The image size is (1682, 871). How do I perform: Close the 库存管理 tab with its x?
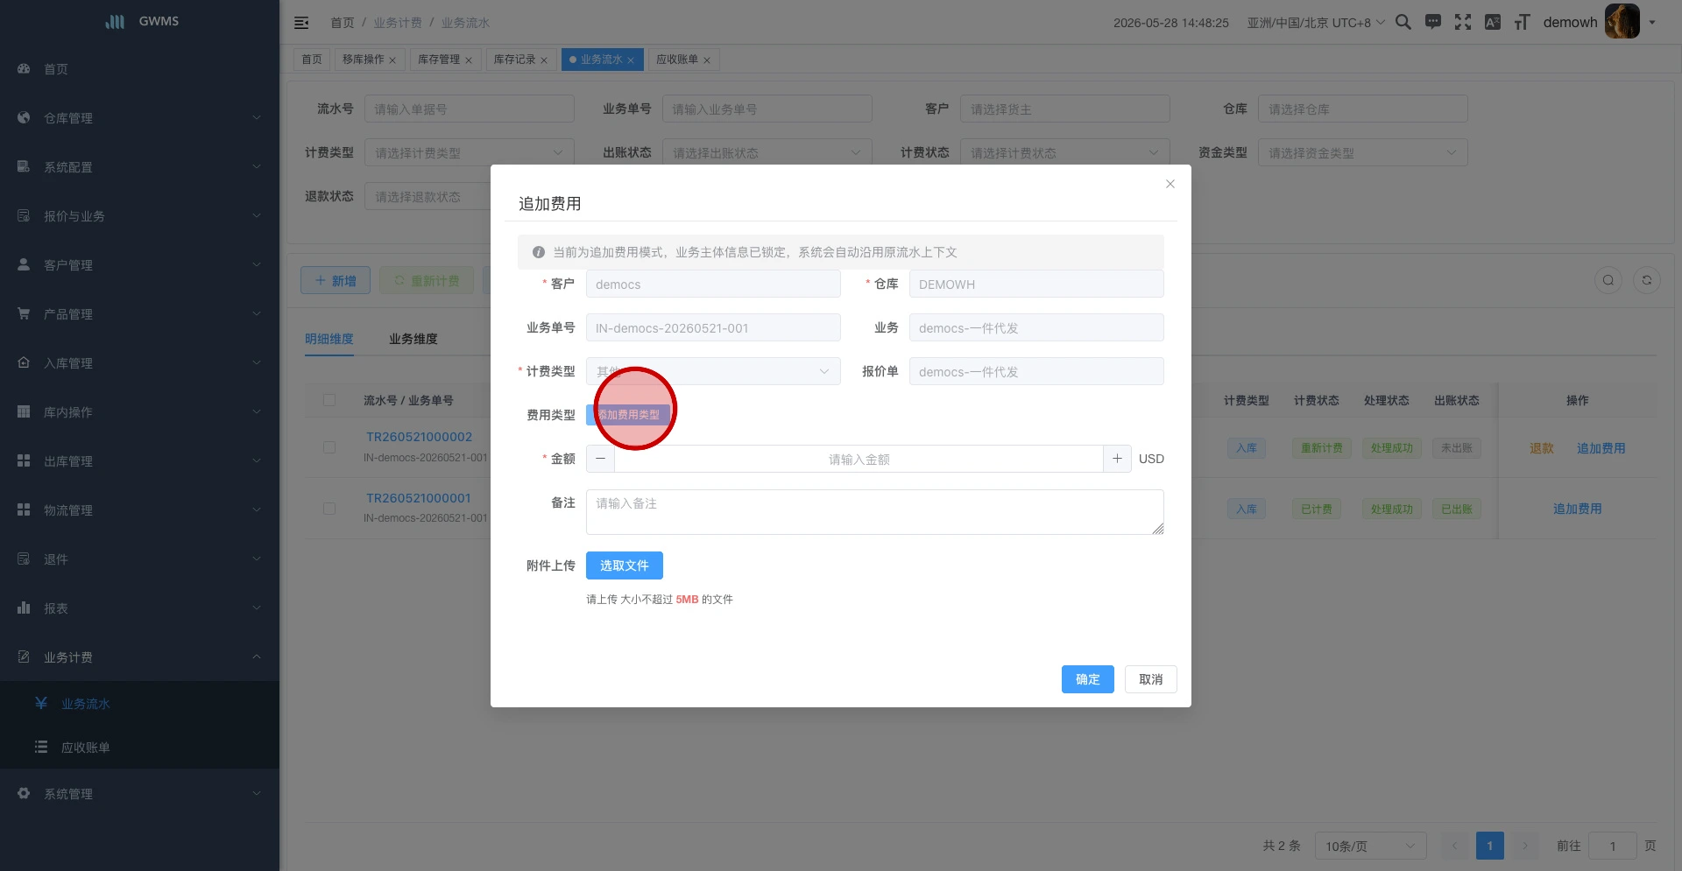tap(469, 60)
